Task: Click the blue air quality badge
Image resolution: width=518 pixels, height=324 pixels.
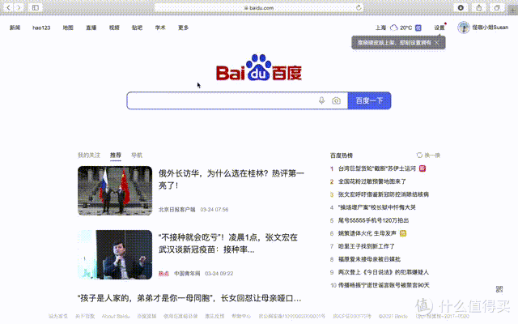Action: [418, 28]
